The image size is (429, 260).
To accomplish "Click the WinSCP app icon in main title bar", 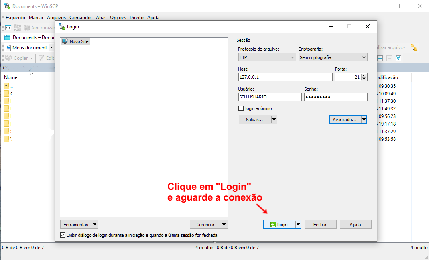I will [7, 6].
